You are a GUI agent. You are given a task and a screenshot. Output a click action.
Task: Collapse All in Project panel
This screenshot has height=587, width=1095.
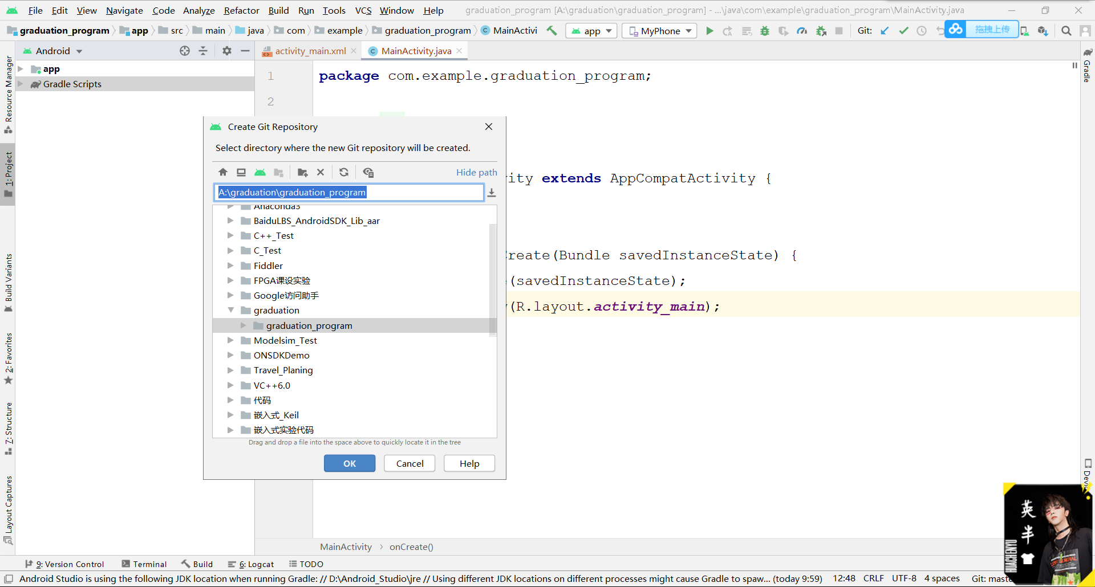(x=203, y=51)
